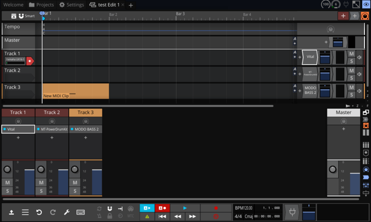Expand the plugin slot under MODO BASS 2
Viewport: 371px width, 222px height.
[x=86, y=138]
